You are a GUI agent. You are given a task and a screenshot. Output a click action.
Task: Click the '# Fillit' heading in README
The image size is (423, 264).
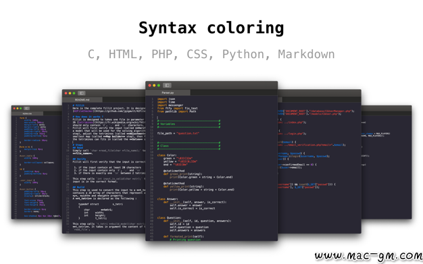(x=78, y=105)
